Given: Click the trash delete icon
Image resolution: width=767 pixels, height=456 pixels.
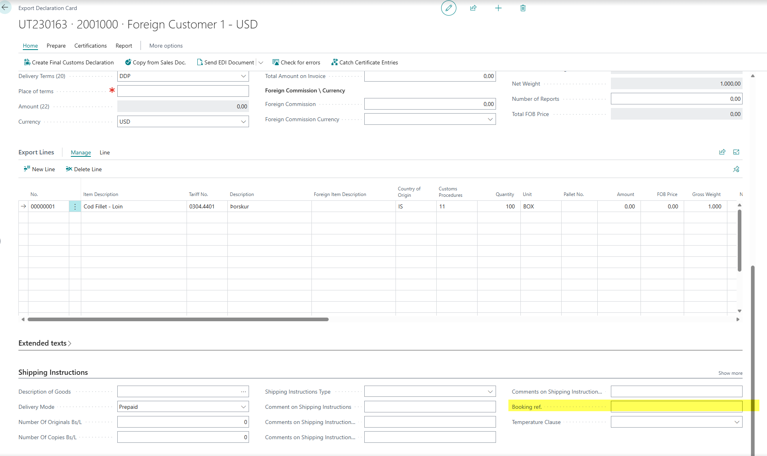Looking at the screenshot, I should [x=523, y=8].
